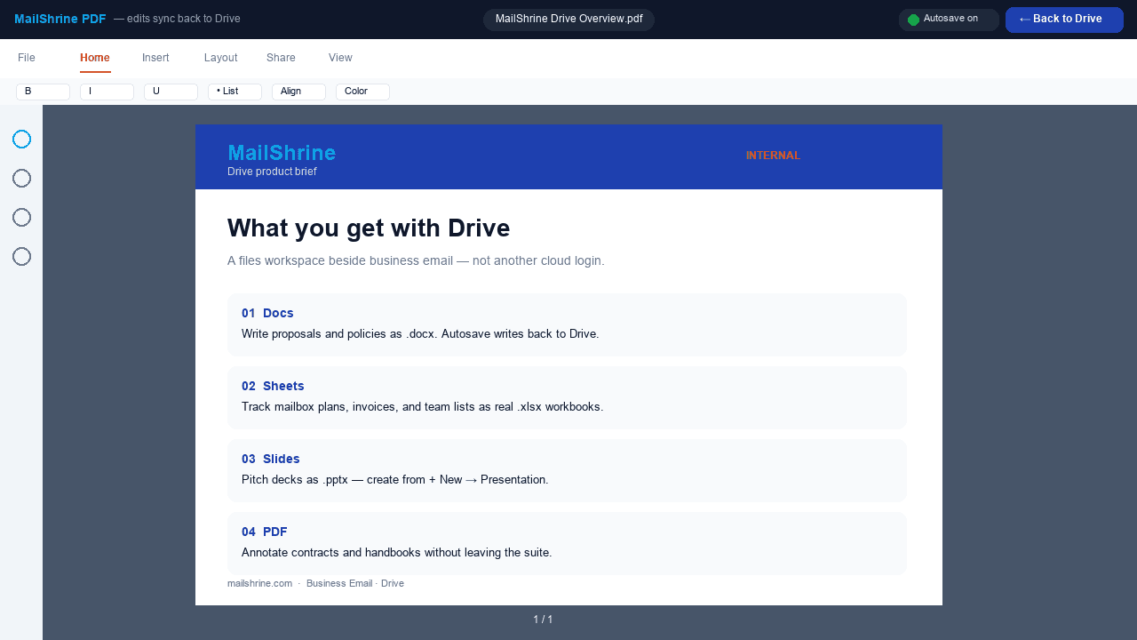Select the highlighted blue circle in the left sidebar
Image resolution: width=1137 pixels, height=640 pixels.
22,140
